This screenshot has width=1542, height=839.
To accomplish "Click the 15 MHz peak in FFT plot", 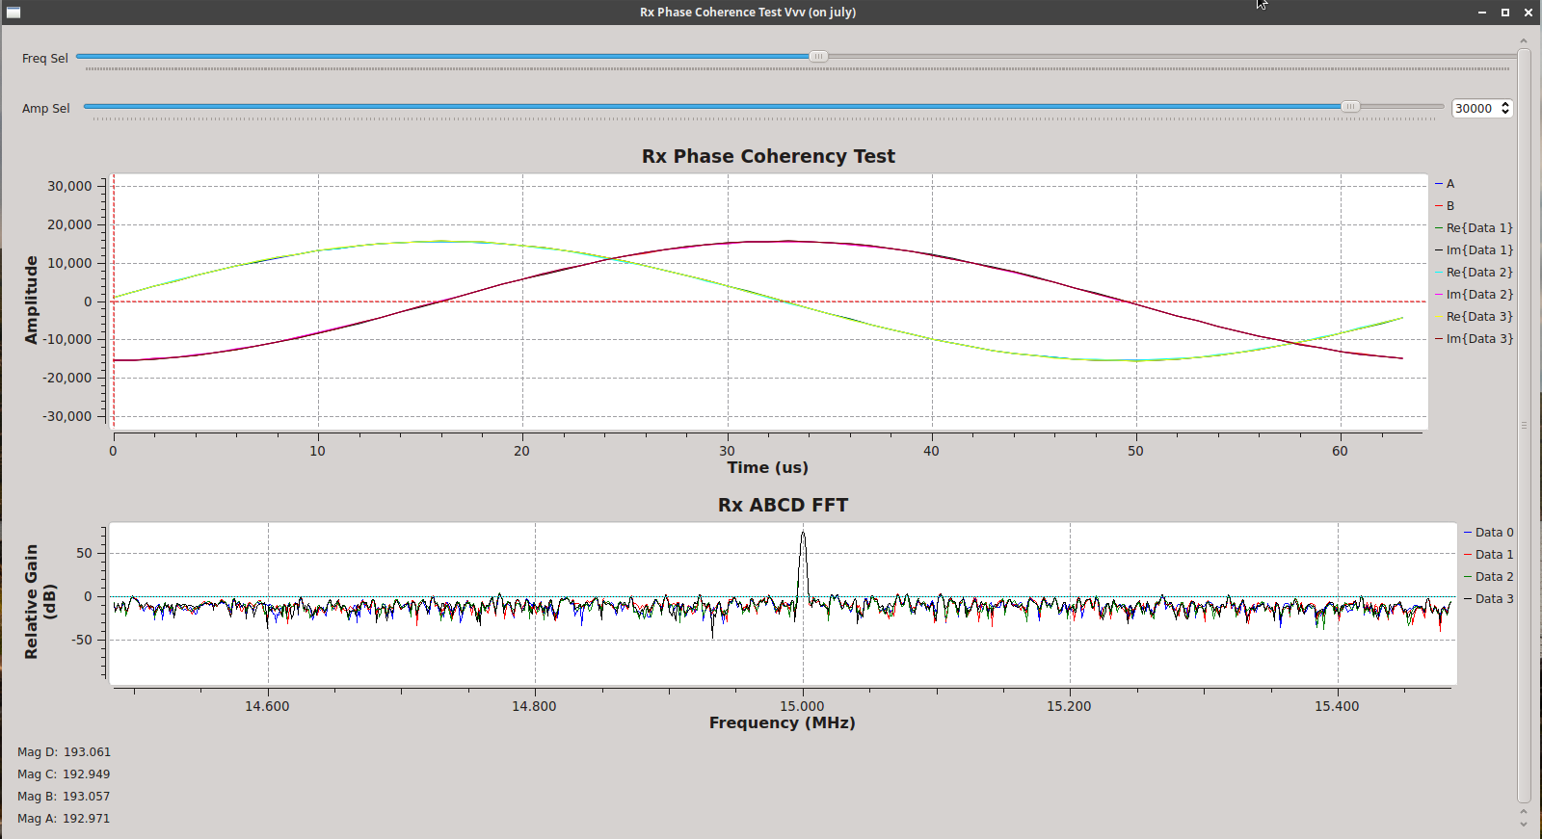I will pos(803,539).
